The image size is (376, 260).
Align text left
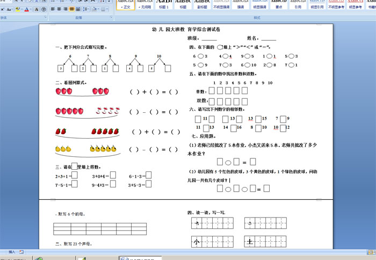pos(53,9)
